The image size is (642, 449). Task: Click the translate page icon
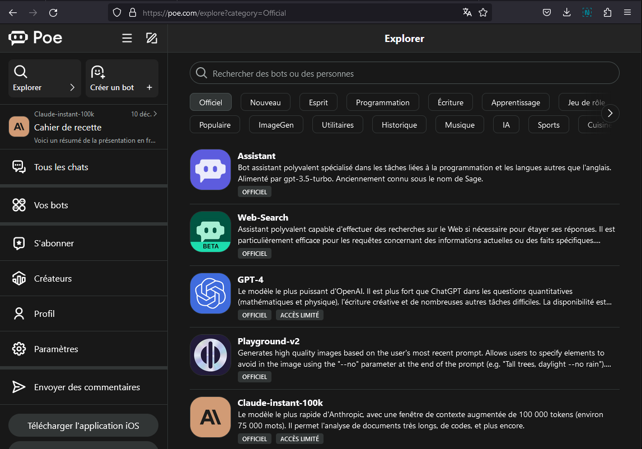(467, 13)
